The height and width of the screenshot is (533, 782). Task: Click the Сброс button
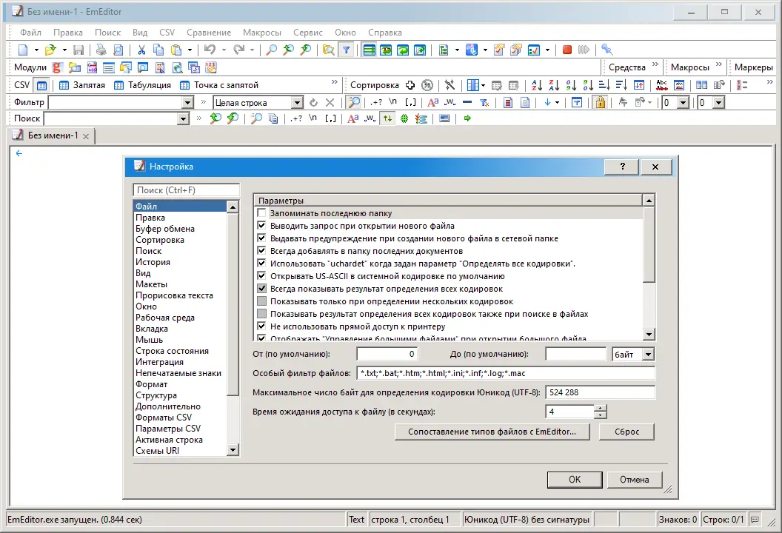[627, 432]
